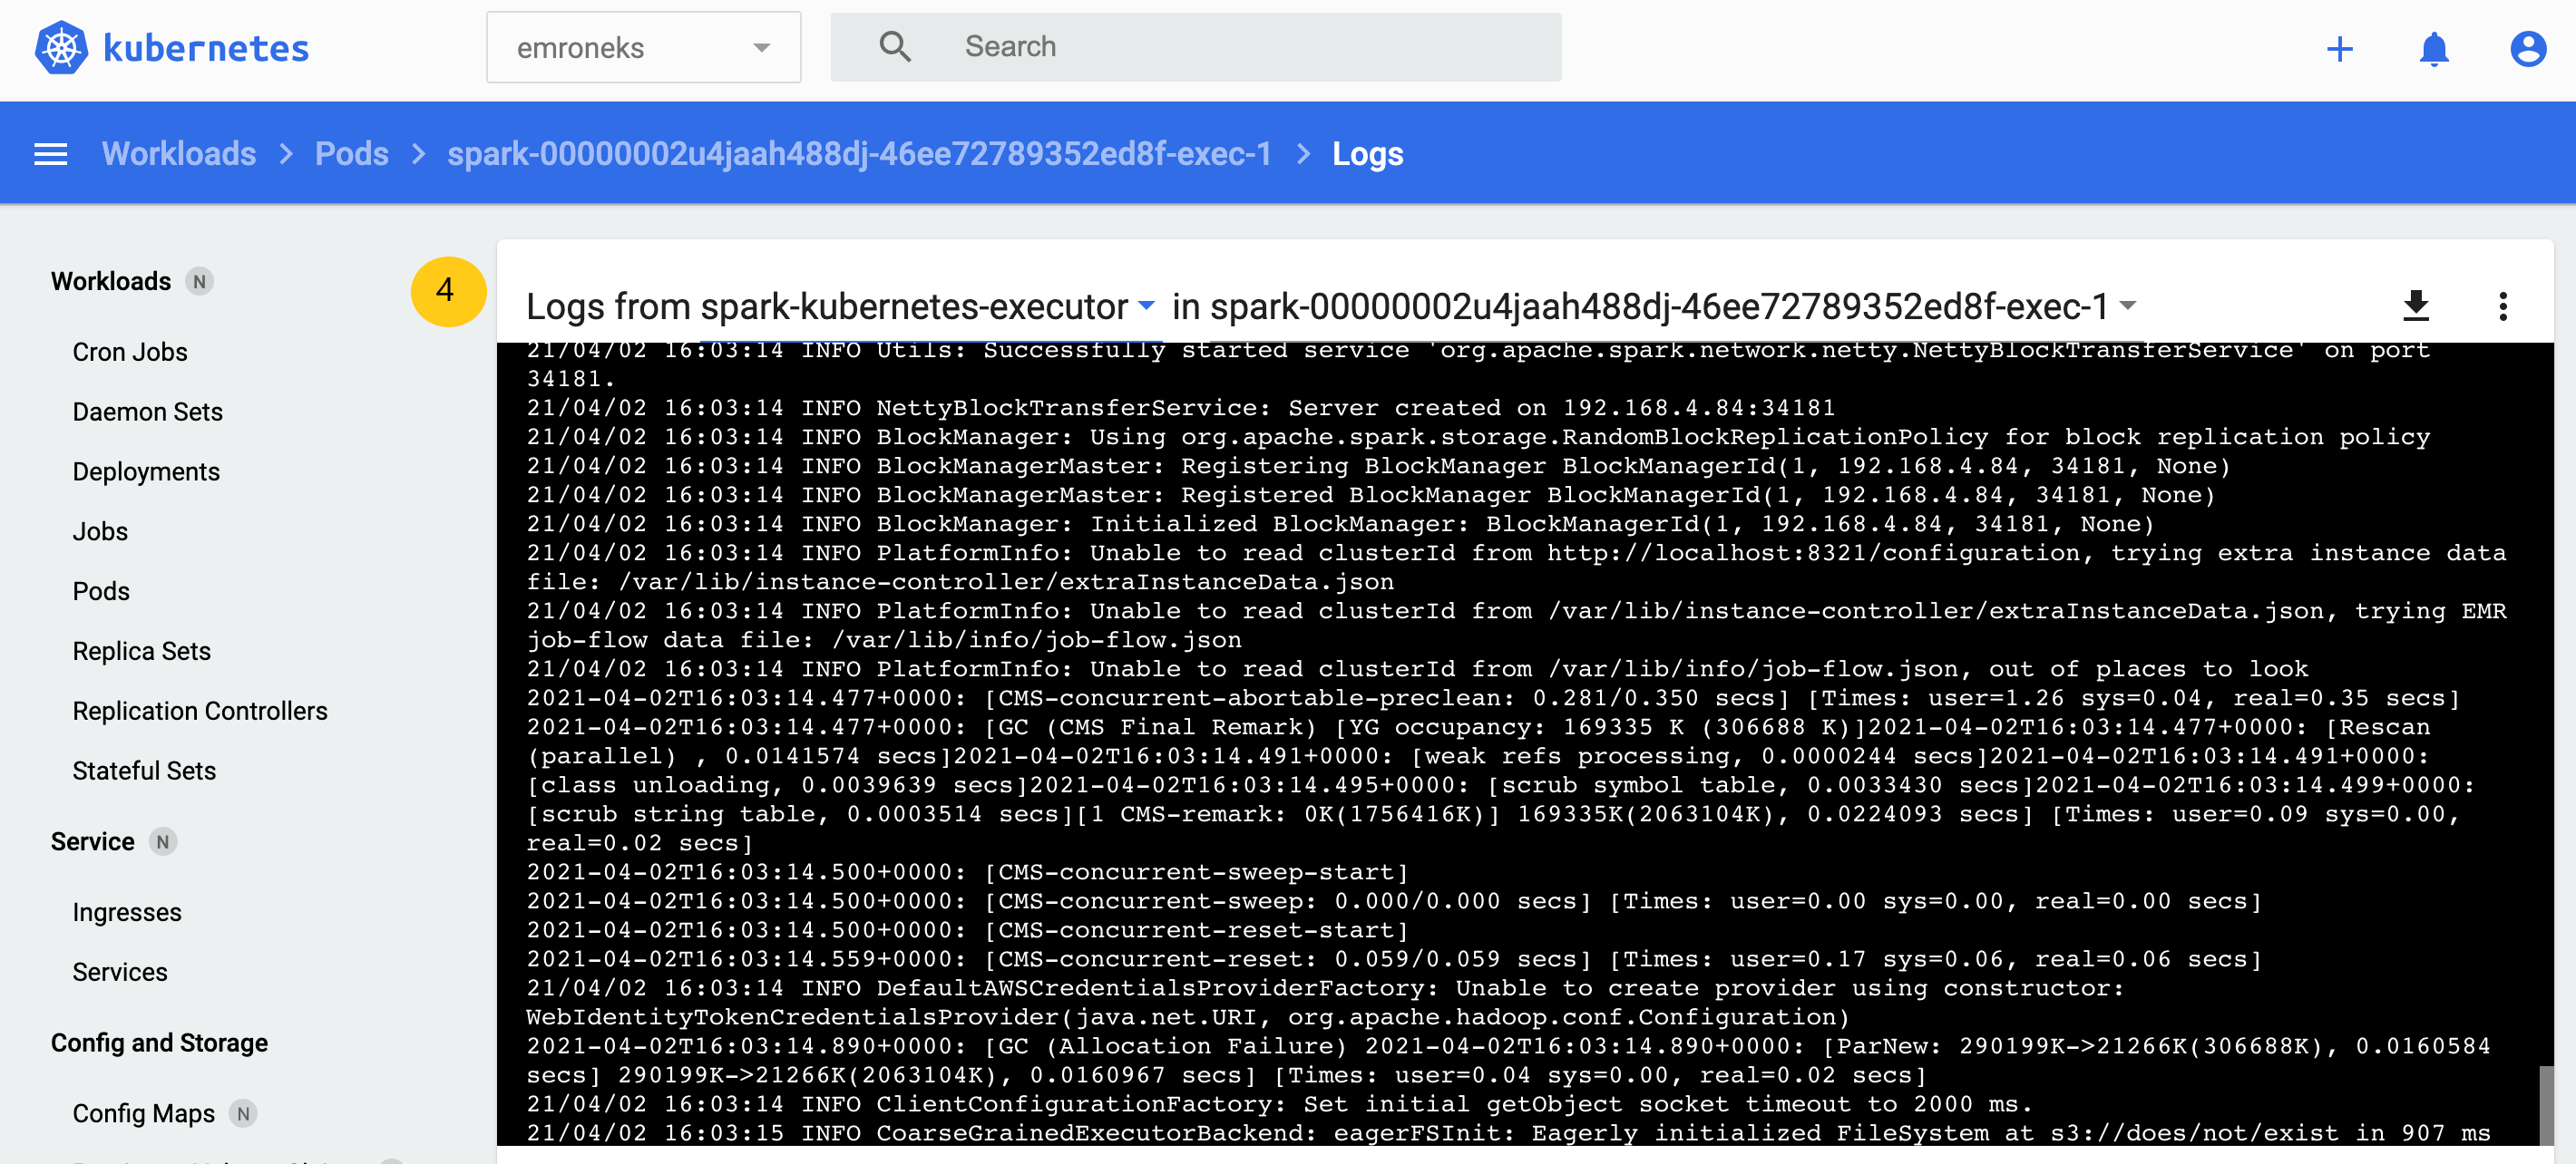Click the Kubernetes helm logo icon
The image size is (2576, 1164).
tap(61, 47)
